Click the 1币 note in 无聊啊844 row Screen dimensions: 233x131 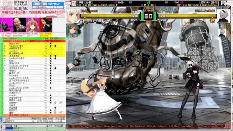pos(61,103)
